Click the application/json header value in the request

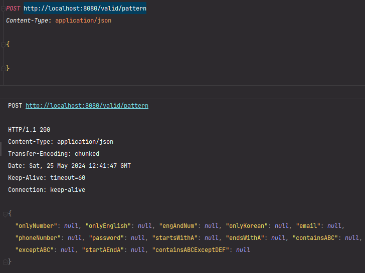pyautogui.click(x=83, y=21)
